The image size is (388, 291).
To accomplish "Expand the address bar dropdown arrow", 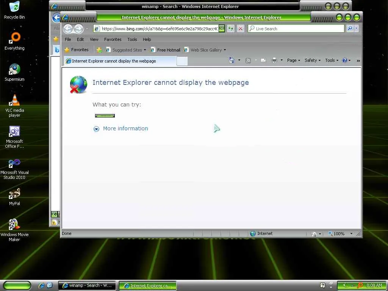I will (222, 29).
